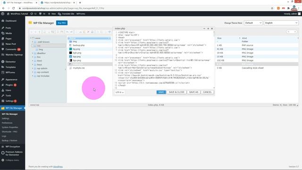Open the New menu in admin bar
Image resolution: width=302 pixels, height=170 pixels.
coord(52,14)
